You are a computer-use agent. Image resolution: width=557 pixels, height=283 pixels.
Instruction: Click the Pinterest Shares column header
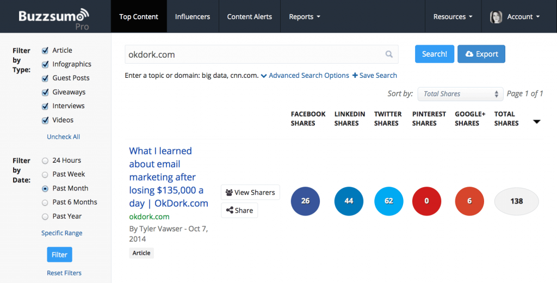(x=429, y=119)
